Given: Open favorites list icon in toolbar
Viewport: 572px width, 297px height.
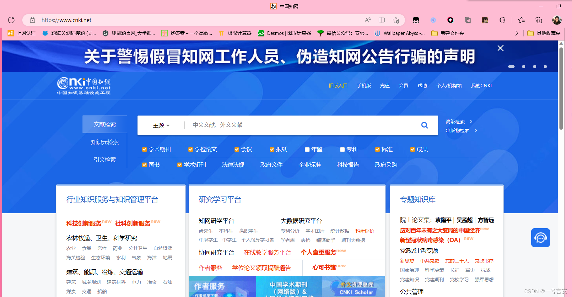Looking at the screenshot, I should (521, 20).
